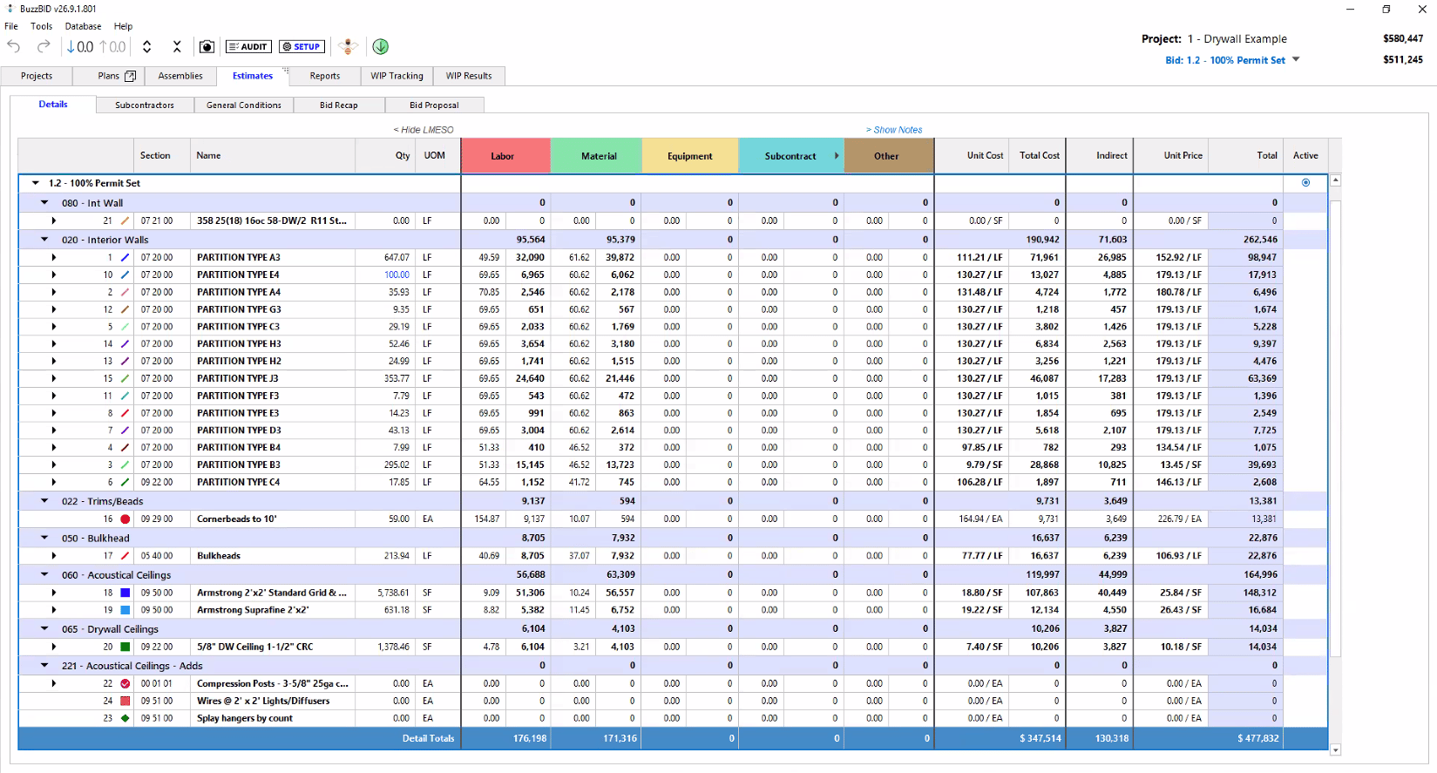Click the green square icon of 5/8" DW Ceiling
The image size is (1437, 773).
point(125,647)
